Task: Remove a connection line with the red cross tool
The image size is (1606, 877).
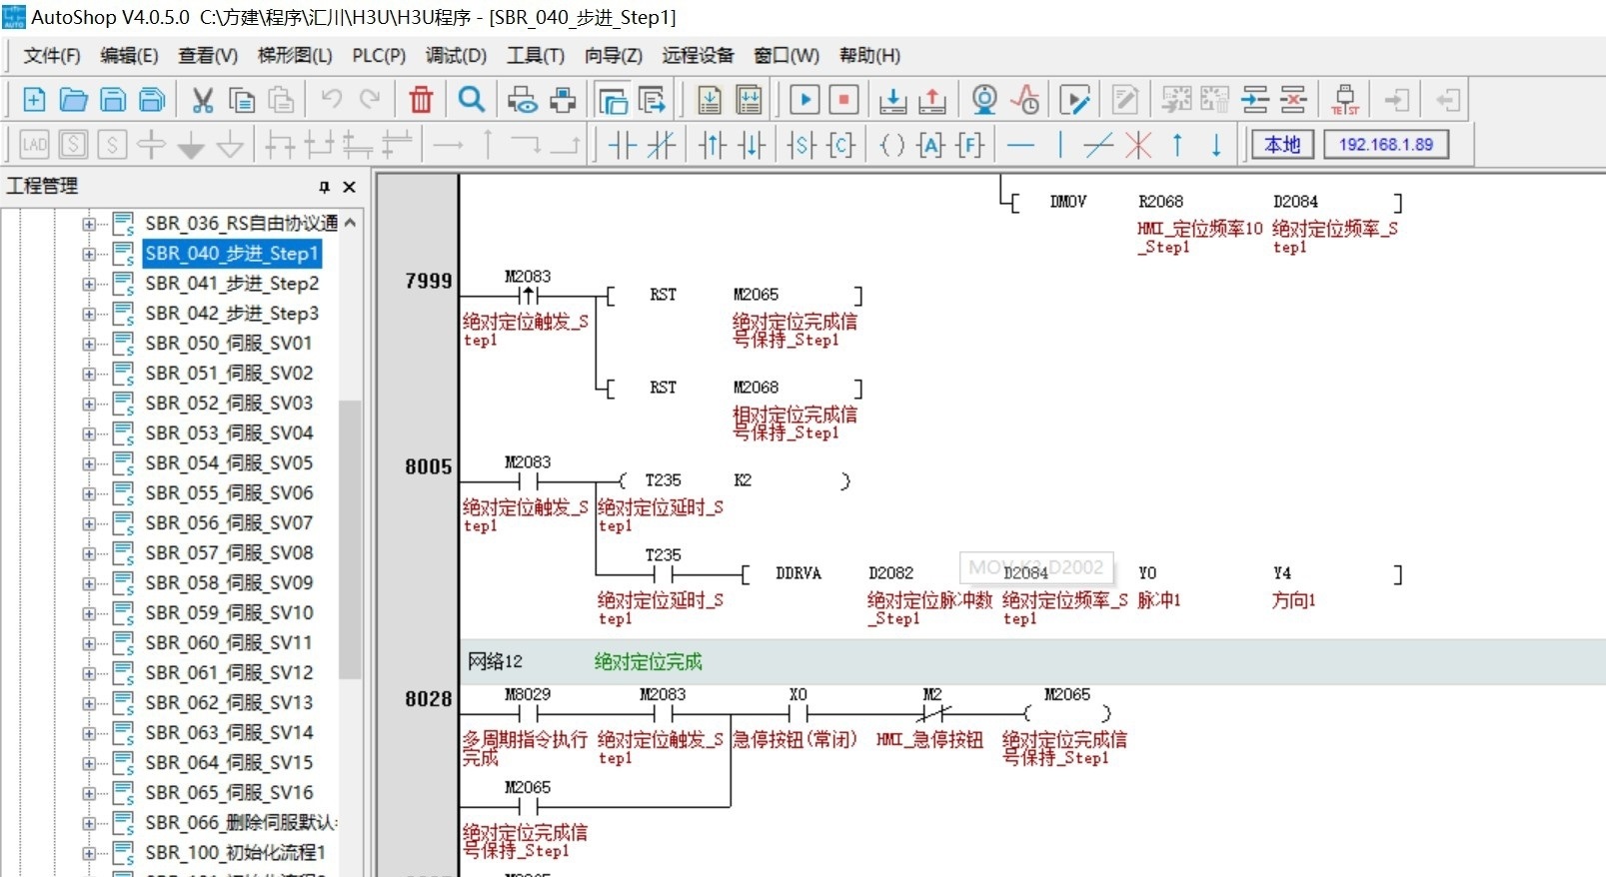Action: pyautogui.click(x=1138, y=146)
